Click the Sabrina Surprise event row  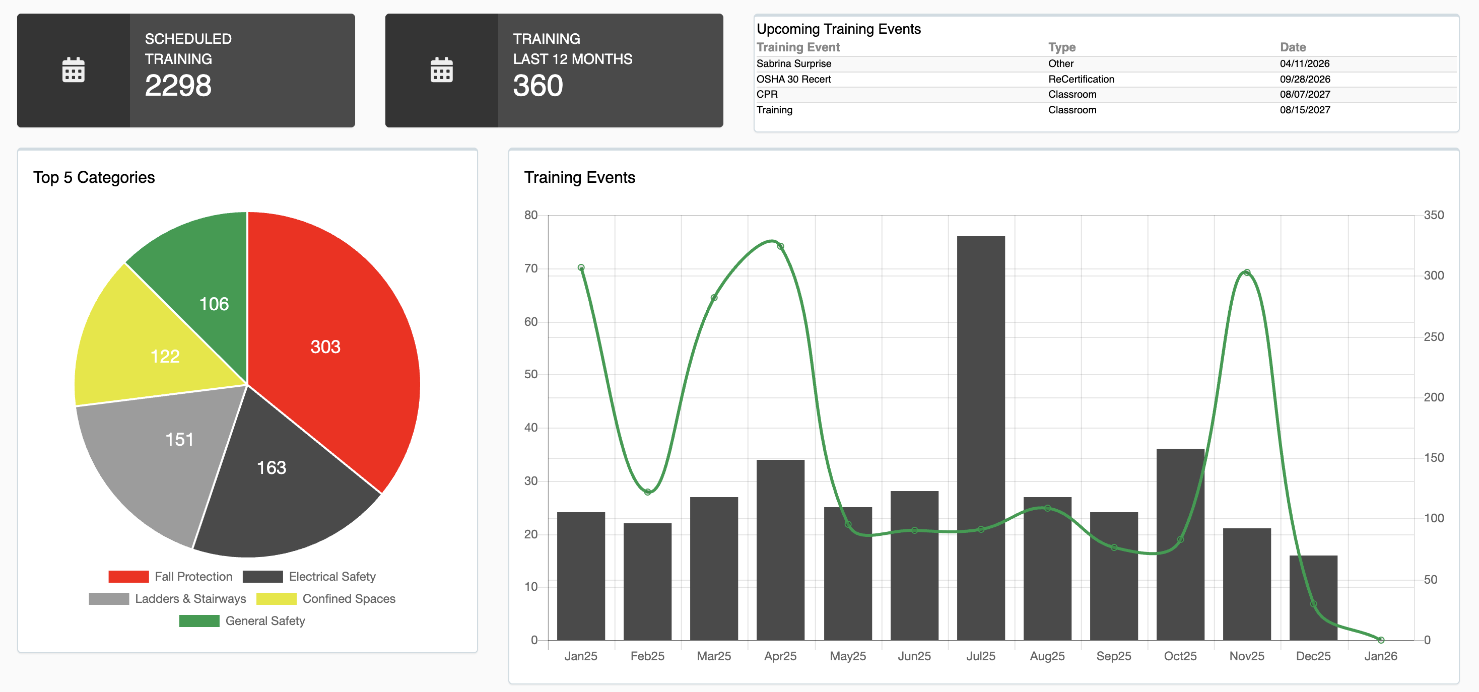pyautogui.click(x=1106, y=63)
